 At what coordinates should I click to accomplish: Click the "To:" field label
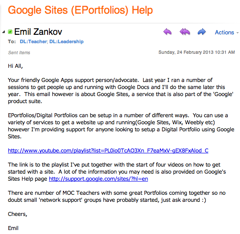pos(12,42)
